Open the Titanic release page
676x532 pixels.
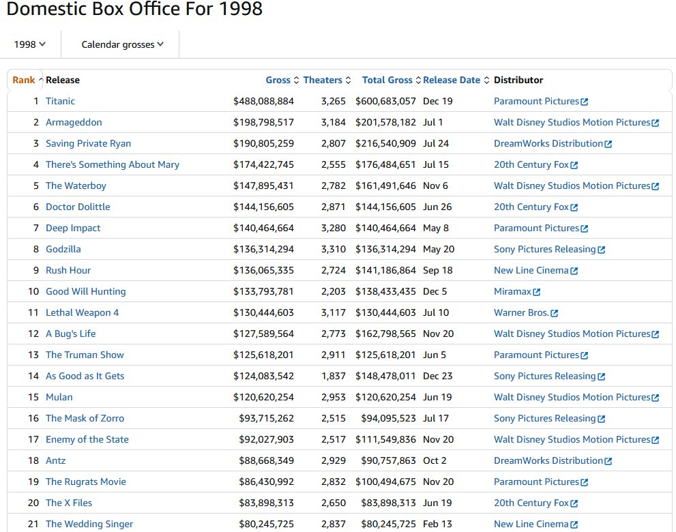(x=60, y=101)
